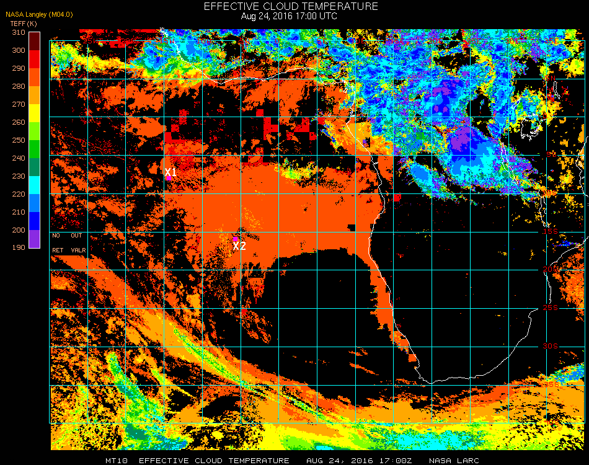Click the 310 value on the TEFF scale

click(x=19, y=32)
